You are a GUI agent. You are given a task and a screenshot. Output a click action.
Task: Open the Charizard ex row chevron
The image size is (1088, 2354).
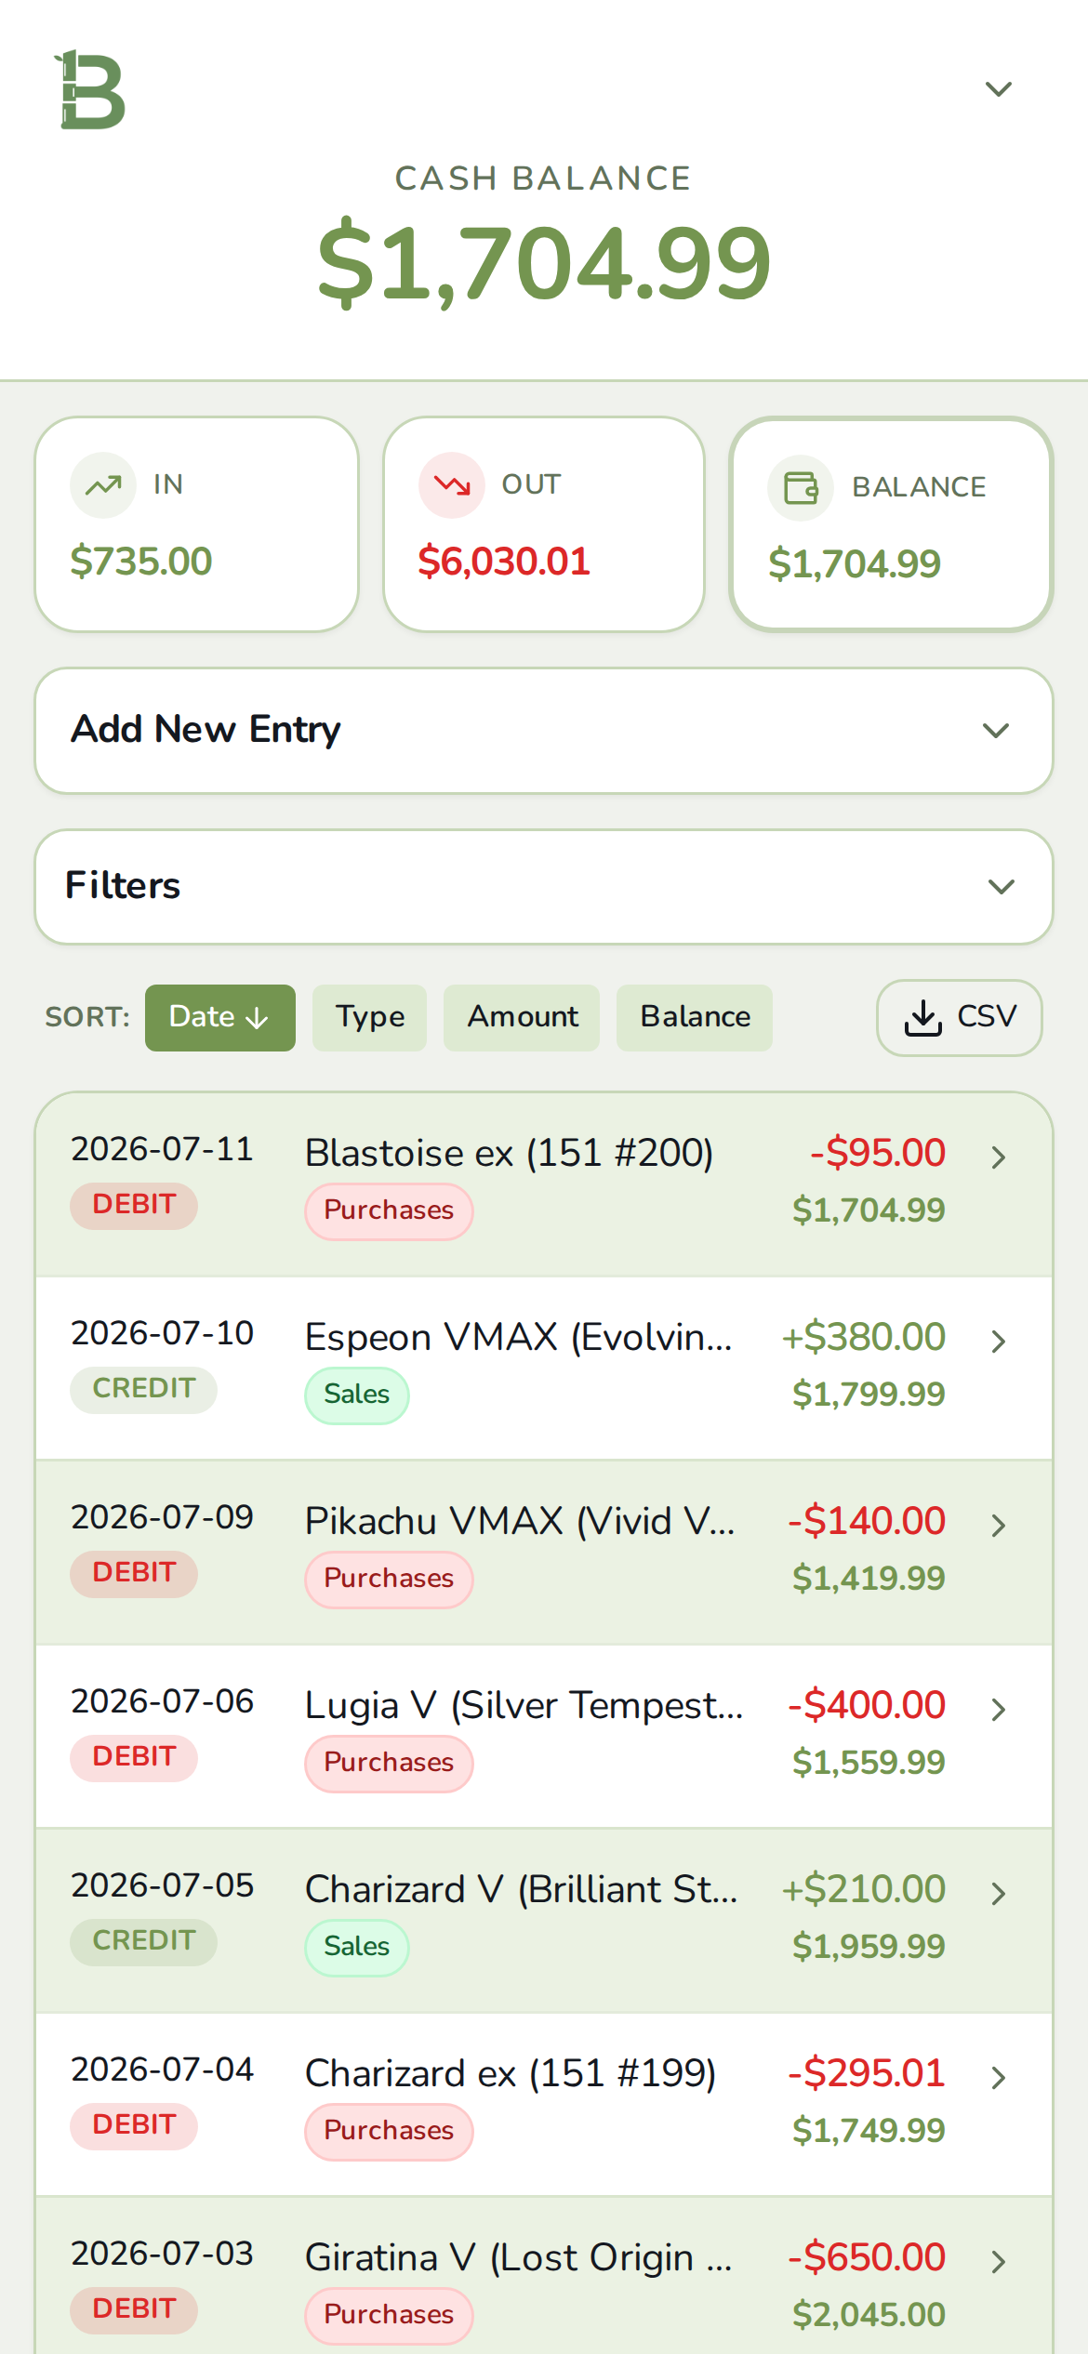[999, 2078]
